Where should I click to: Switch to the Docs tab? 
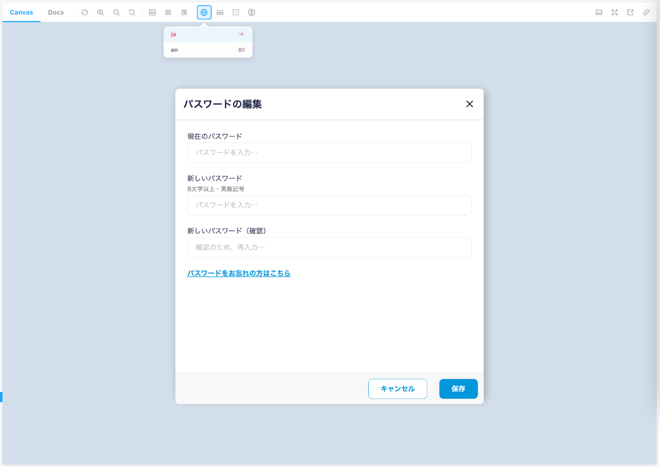tap(56, 12)
